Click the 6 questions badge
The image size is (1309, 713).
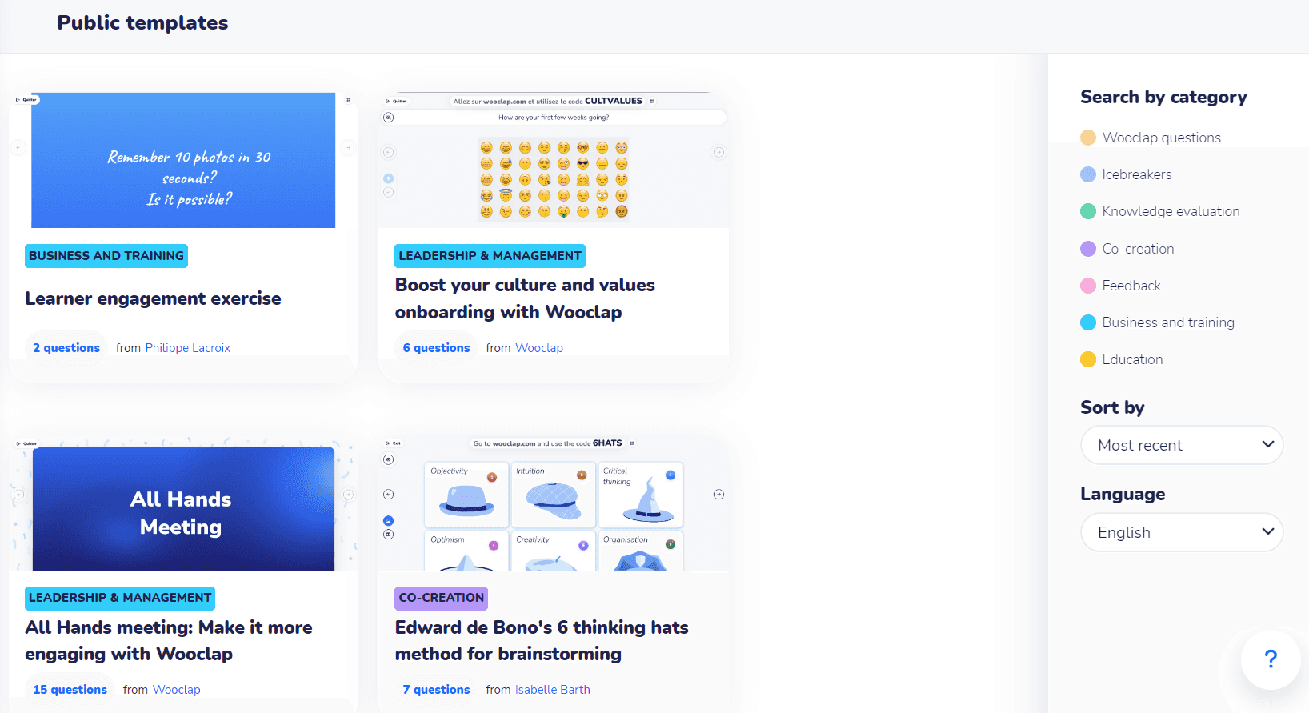pos(436,348)
